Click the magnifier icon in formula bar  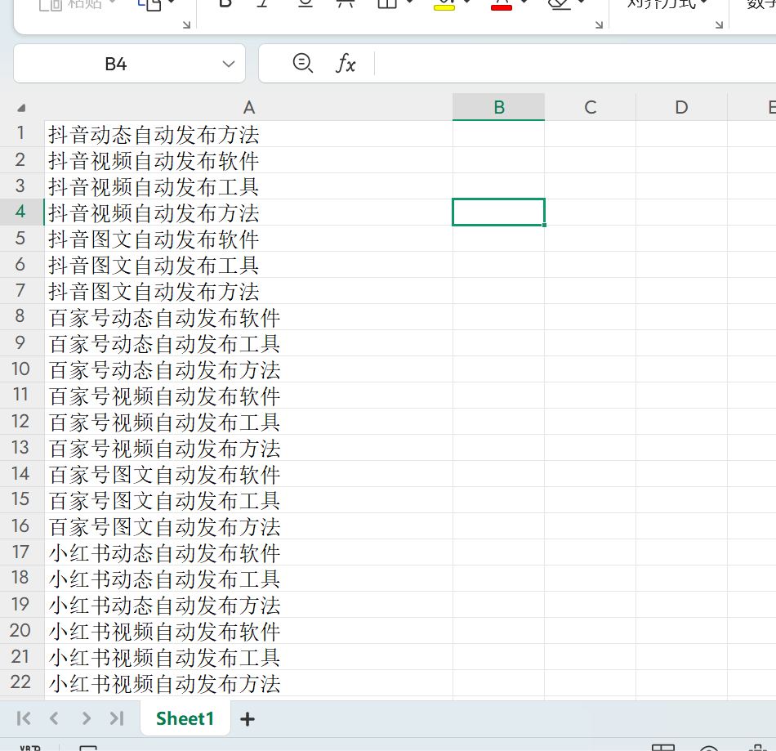[x=303, y=64]
